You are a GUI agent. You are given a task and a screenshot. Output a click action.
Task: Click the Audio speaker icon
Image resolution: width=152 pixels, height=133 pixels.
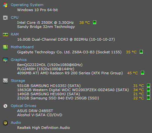(5, 123)
